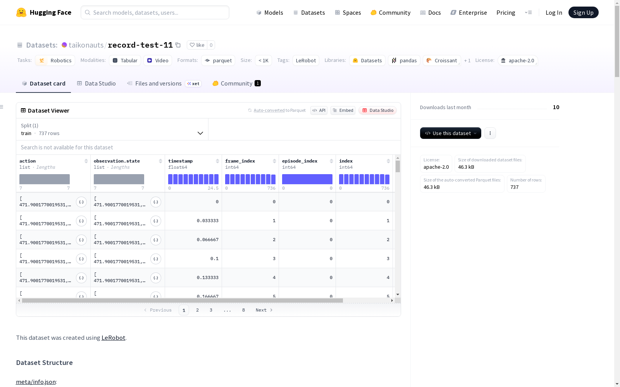Select the Tabular modality tag
The width and height of the screenshot is (620, 387).
click(125, 60)
